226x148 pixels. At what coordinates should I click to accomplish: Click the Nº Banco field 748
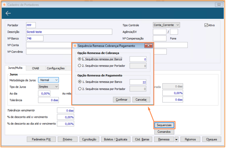[x=35, y=38]
